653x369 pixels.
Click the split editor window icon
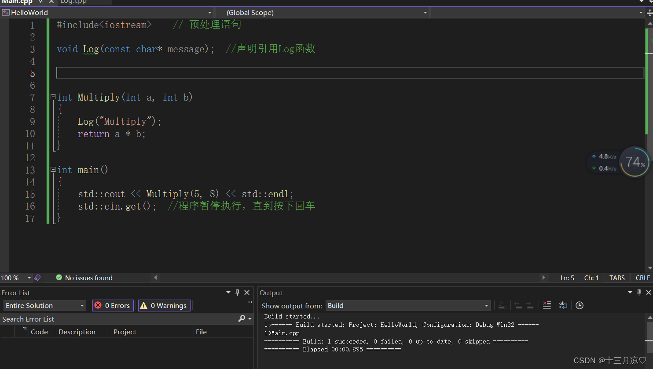649,13
